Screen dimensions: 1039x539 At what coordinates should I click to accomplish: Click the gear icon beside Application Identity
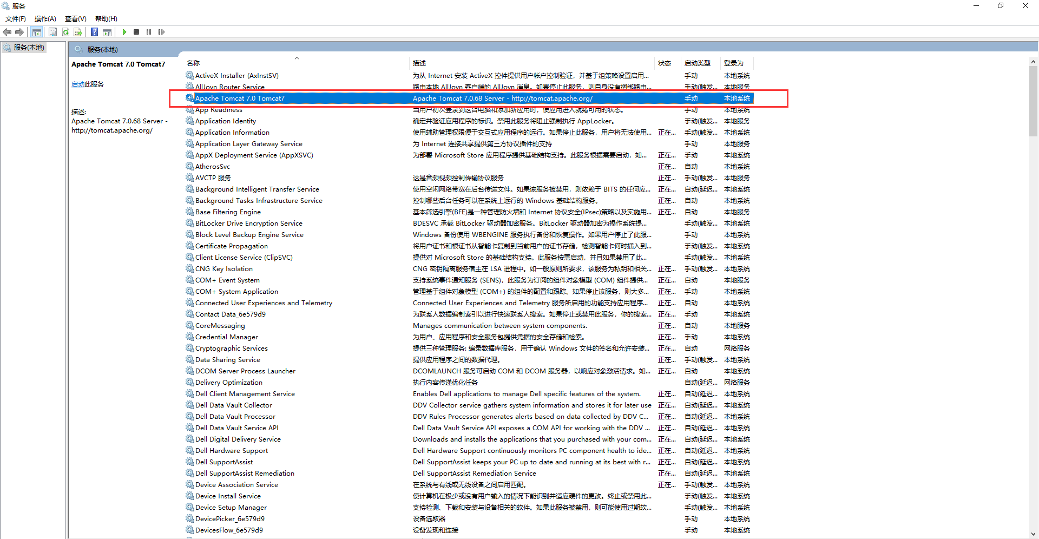(190, 121)
